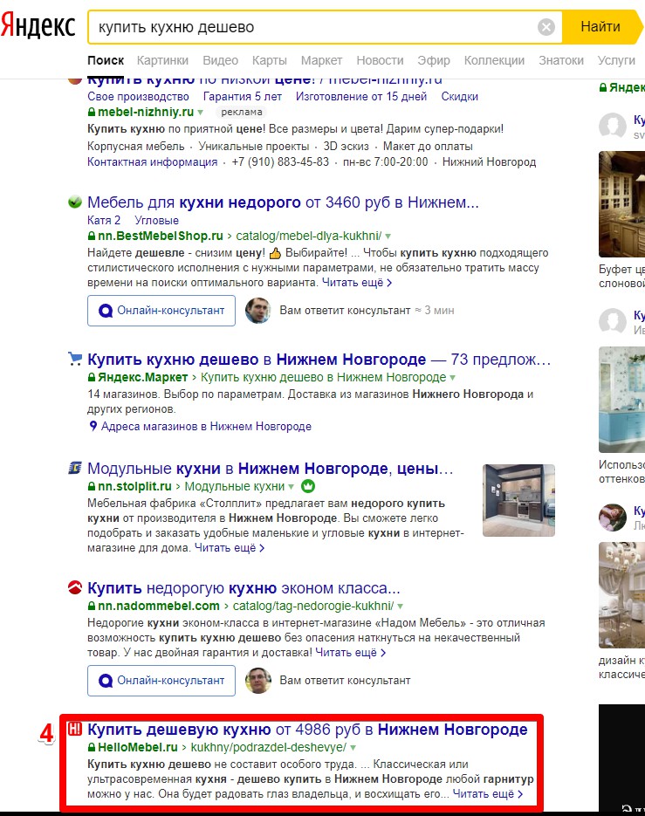The width and height of the screenshot is (645, 816).
Task: Switch to the Картинки tab
Action: 162,60
